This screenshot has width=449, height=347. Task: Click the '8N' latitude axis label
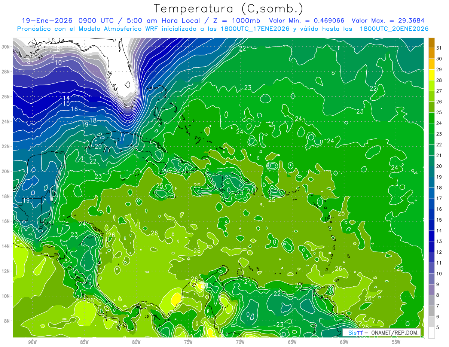7,321
